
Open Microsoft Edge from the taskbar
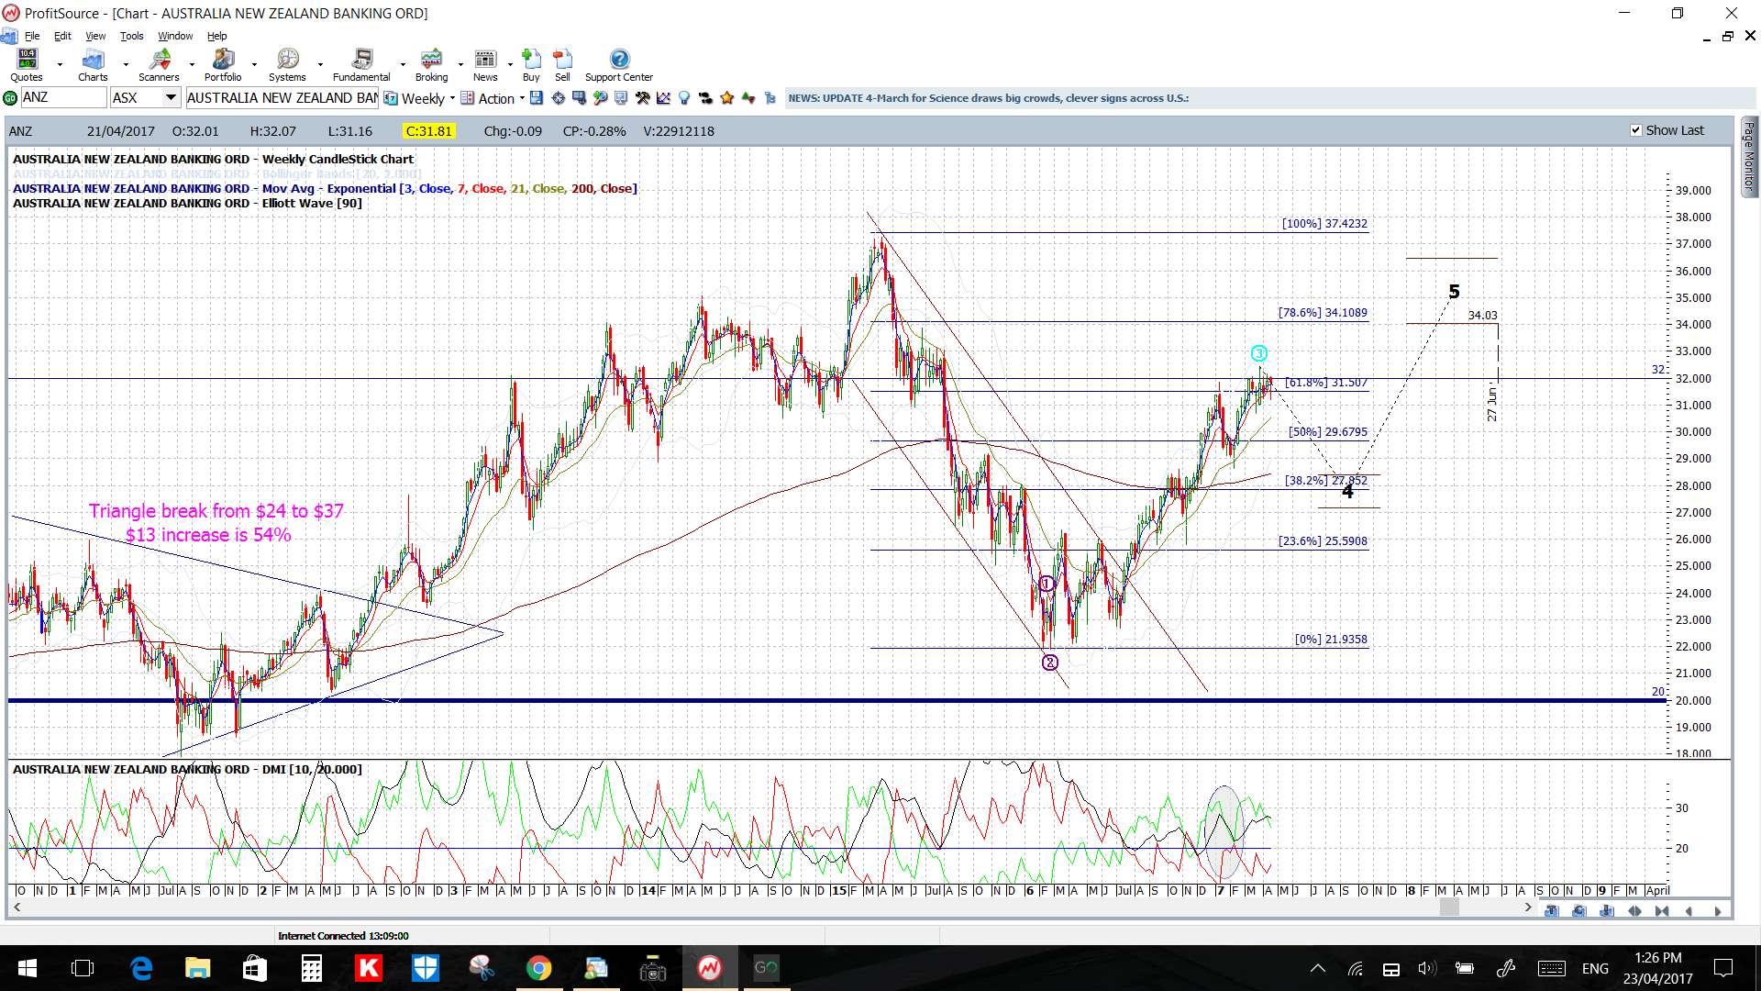click(141, 968)
